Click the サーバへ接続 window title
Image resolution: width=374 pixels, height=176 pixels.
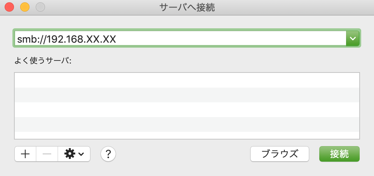coord(187,7)
